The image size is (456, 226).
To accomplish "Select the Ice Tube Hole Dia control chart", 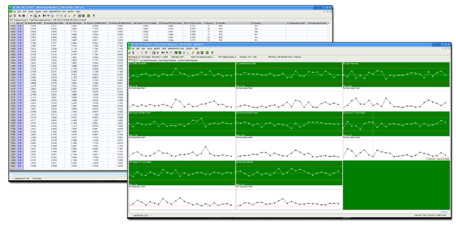I will click(289, 173).
